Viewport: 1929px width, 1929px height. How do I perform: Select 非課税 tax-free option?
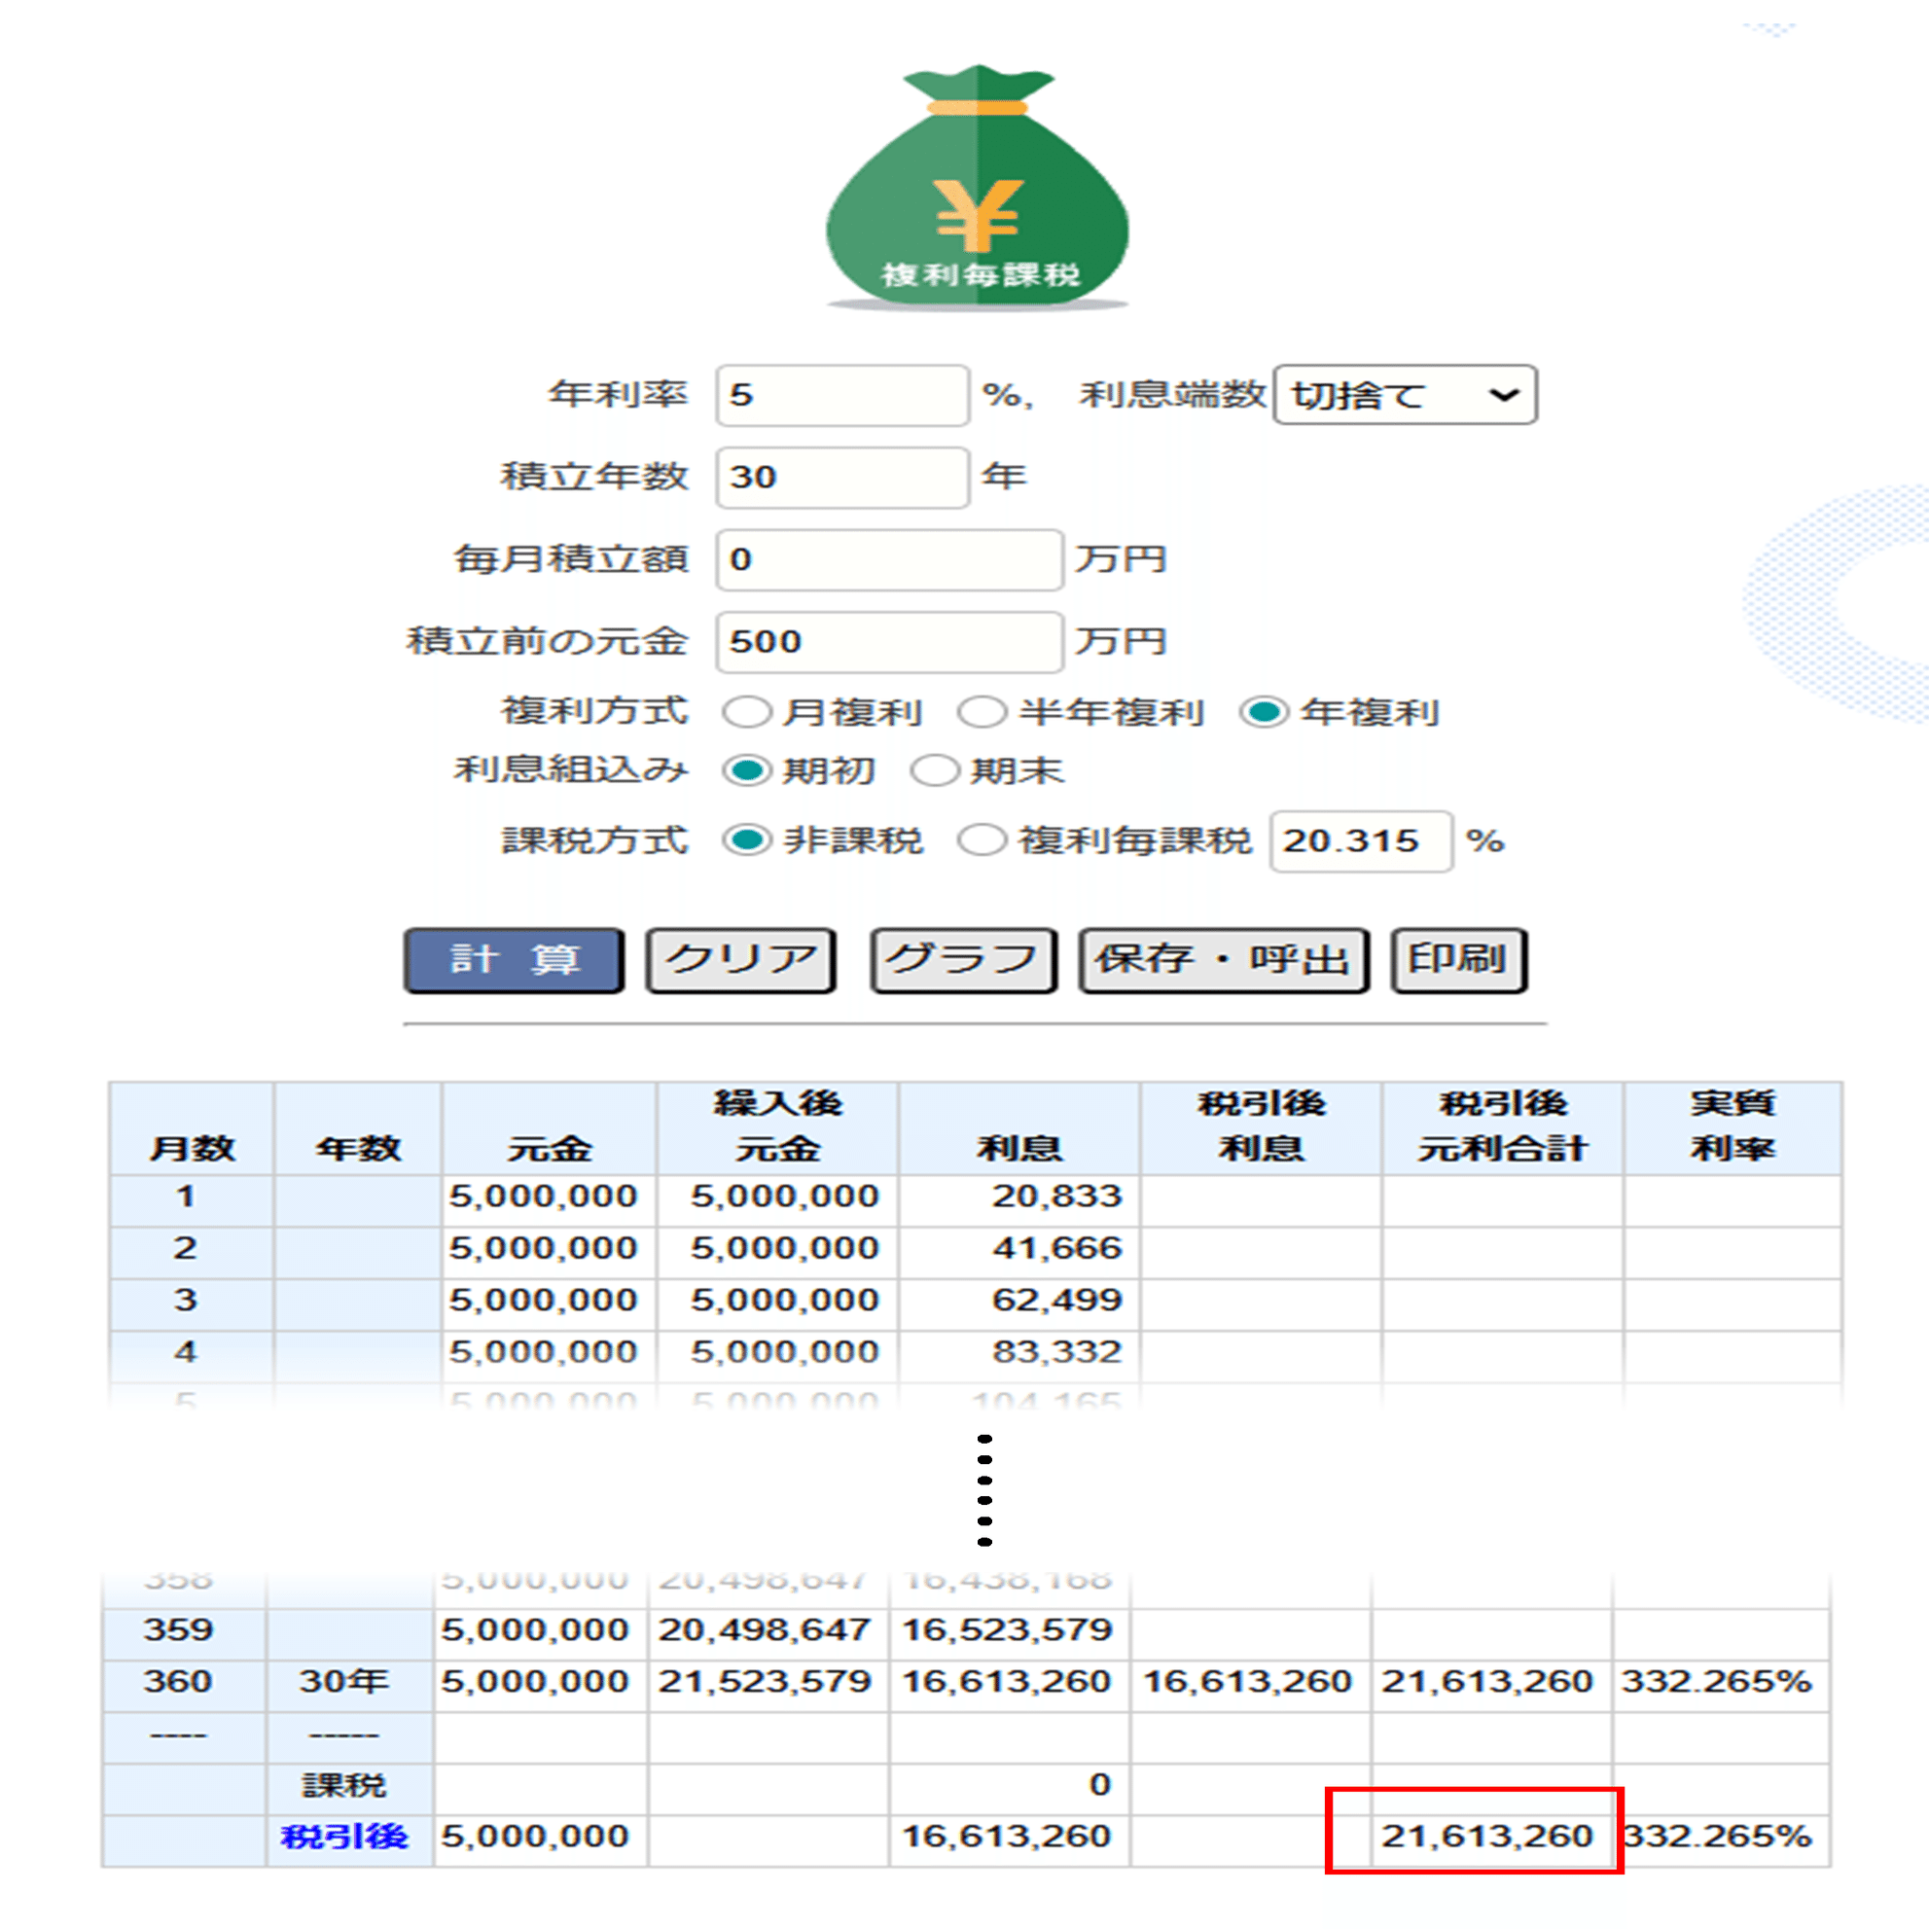point(745,840)
